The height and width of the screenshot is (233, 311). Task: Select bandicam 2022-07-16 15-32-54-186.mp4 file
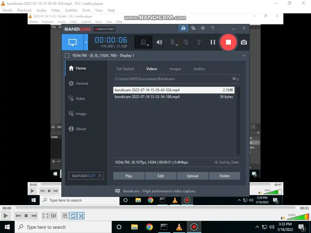click(x=174, y=97)
